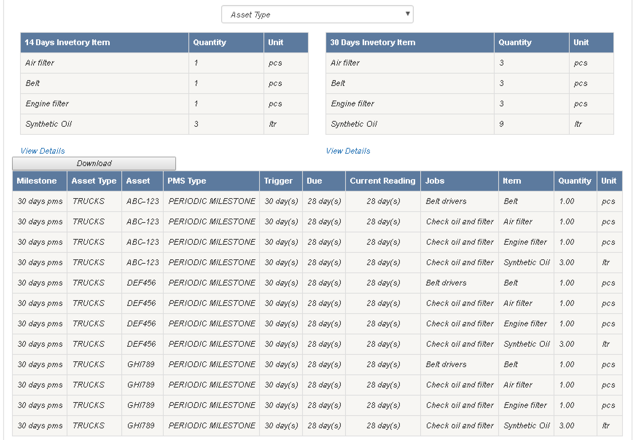The height and width of the screenshot is (440, 636).
Task: Click Belt in the 30 Days table
Action: click(x=338, y=83)
